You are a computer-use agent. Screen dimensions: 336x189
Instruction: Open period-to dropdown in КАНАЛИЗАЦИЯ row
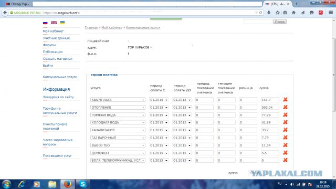point(182,130)
